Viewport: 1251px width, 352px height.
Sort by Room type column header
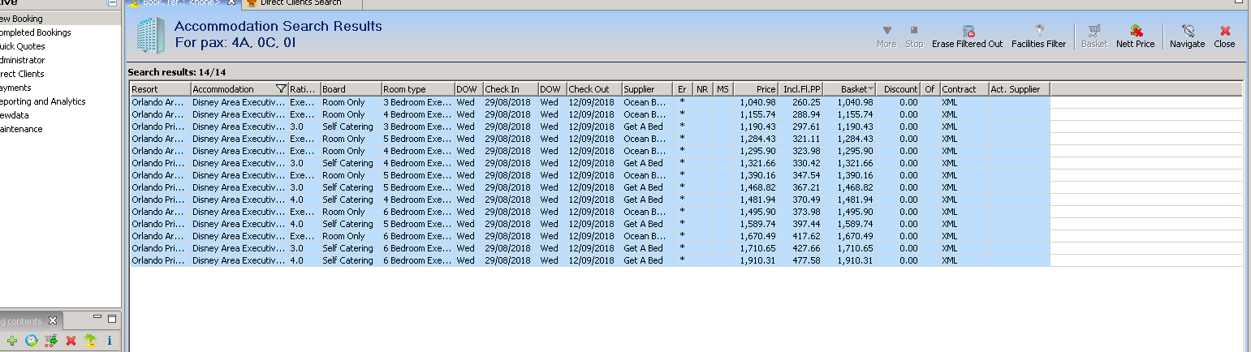click(x=418, y=89)
